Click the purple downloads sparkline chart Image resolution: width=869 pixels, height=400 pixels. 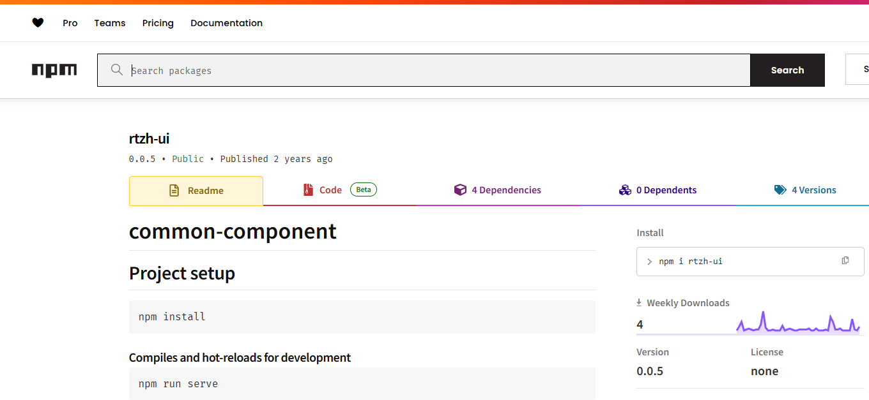798,322
